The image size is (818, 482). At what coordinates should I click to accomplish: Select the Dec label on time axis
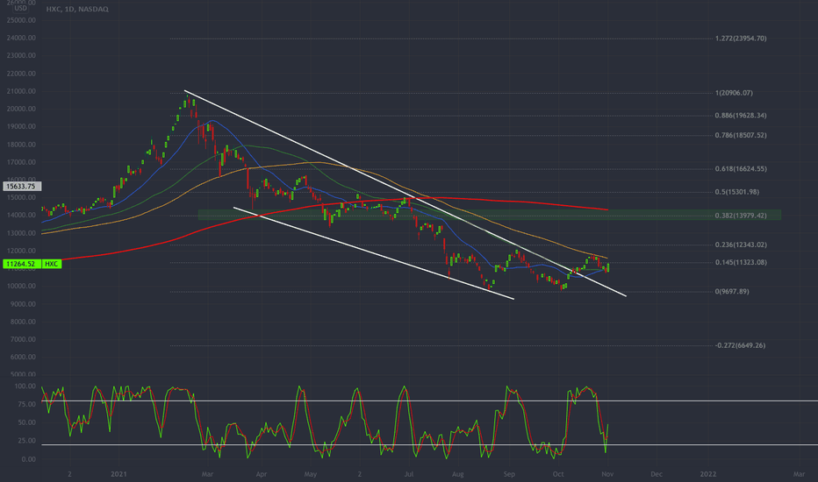click(657, 473)
